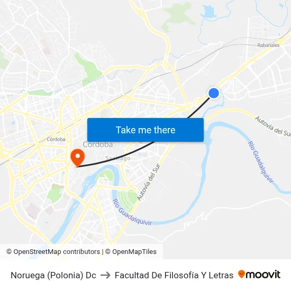The image size is (291, 291).
Task: Click the large Córdoba city label
Action: [98, 144]
